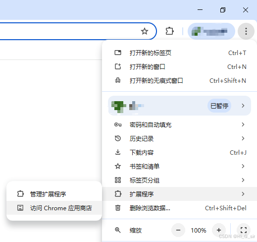Click the history clock icon
Image resolution: width=257 pixels, height=242 pixels.
(x=118, y=138)
